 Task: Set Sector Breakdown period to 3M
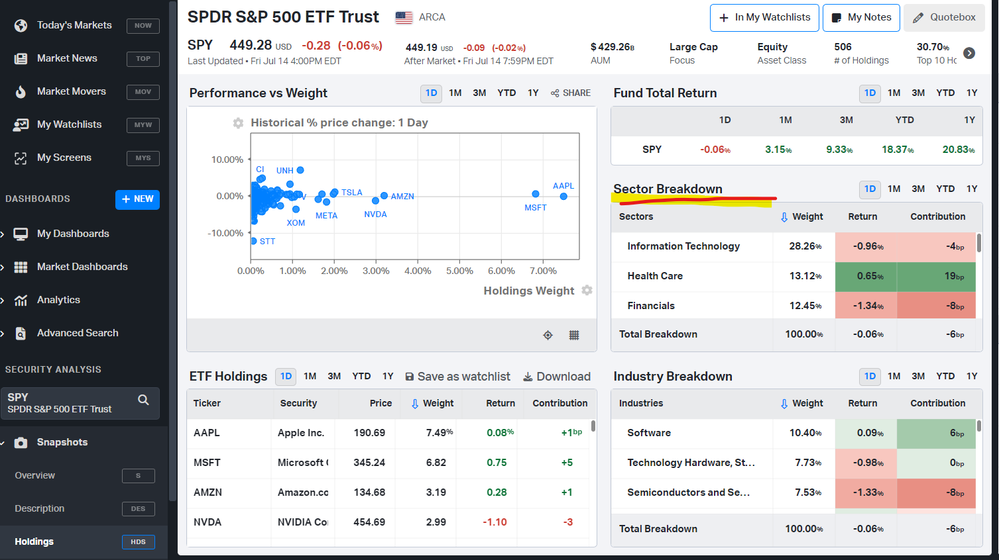click(x=918, y=189)
